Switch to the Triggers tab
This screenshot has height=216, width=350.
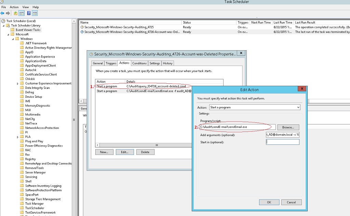pyautogui.click(x=111, y=63)
